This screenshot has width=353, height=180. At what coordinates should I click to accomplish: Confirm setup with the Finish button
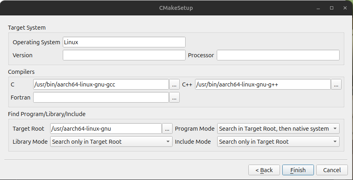tap(298, 170)
